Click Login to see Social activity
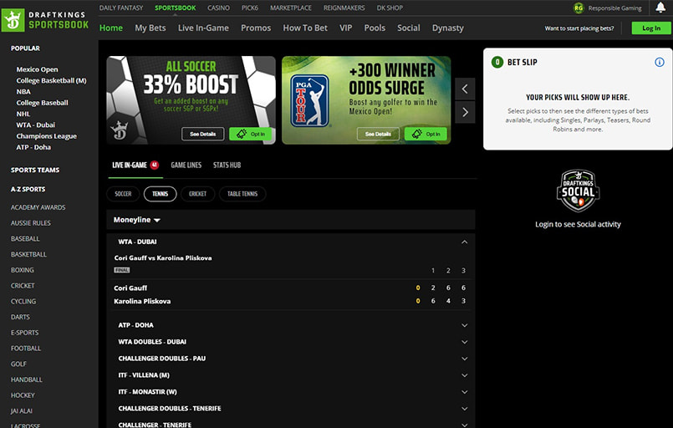673x428 pixels. pyautogui.click(x=578, y=224)
